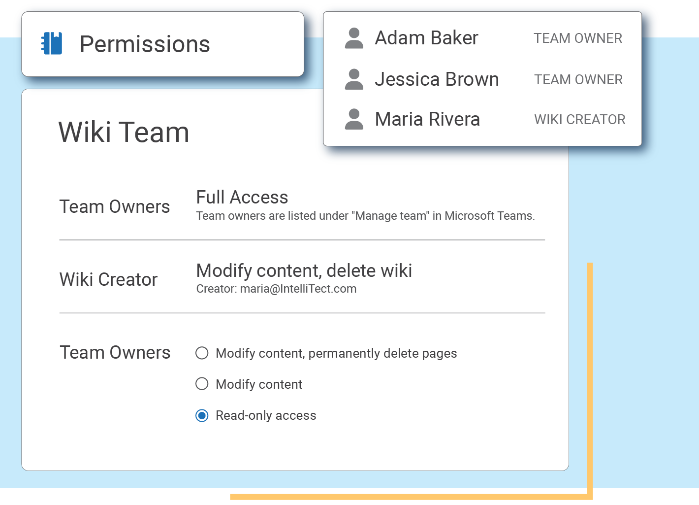The image size is (699, 505).
Task: Click the Permissions title text
Action: click(x=145, y=44)
